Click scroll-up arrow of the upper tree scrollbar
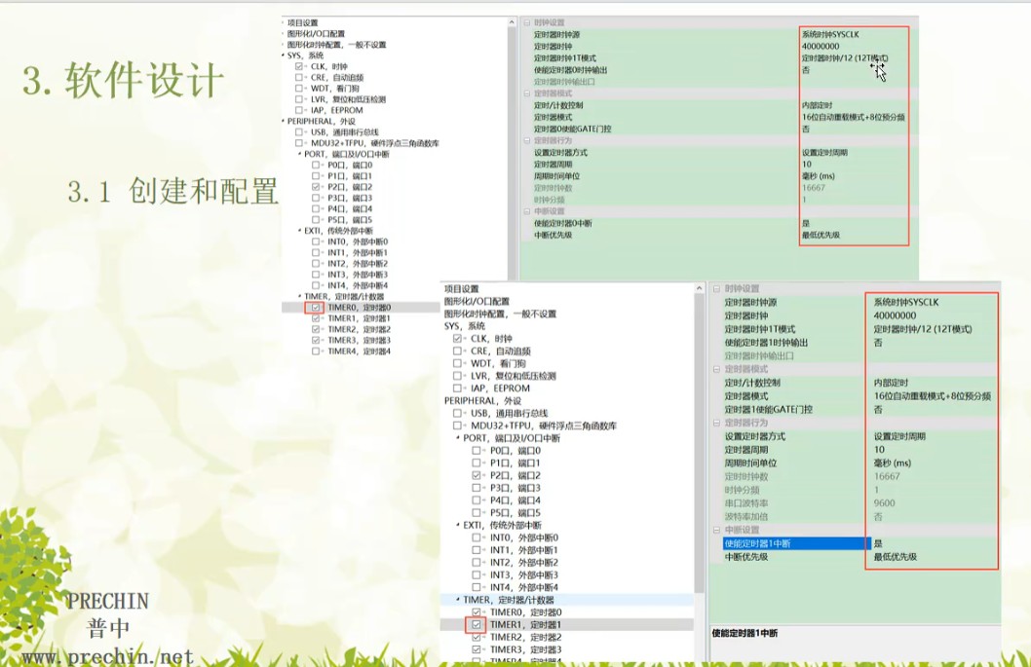The width and height of the screenshot is (1031, 667). [x=512, y=22]
